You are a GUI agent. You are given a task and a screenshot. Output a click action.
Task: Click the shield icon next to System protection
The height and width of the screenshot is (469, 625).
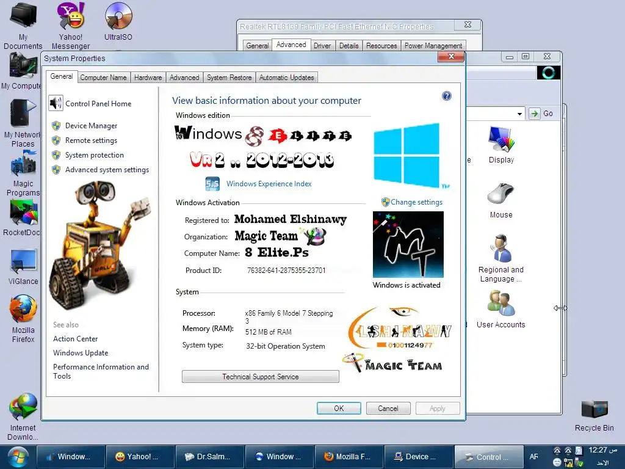coord(56,155)
